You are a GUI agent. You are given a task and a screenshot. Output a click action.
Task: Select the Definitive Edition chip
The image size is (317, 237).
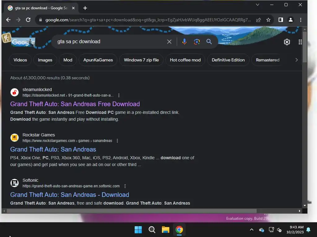coord(228,60)
